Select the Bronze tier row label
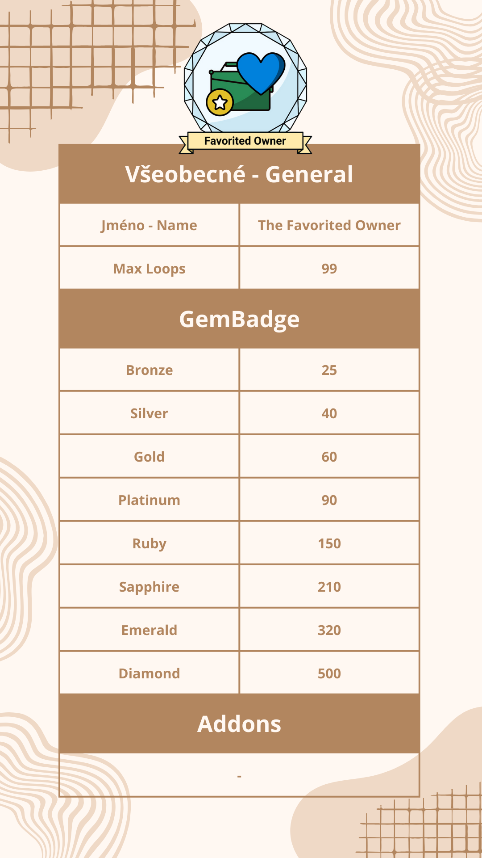Screen dimensions: 482x858 pyautogui.click(x=149, y=370)
